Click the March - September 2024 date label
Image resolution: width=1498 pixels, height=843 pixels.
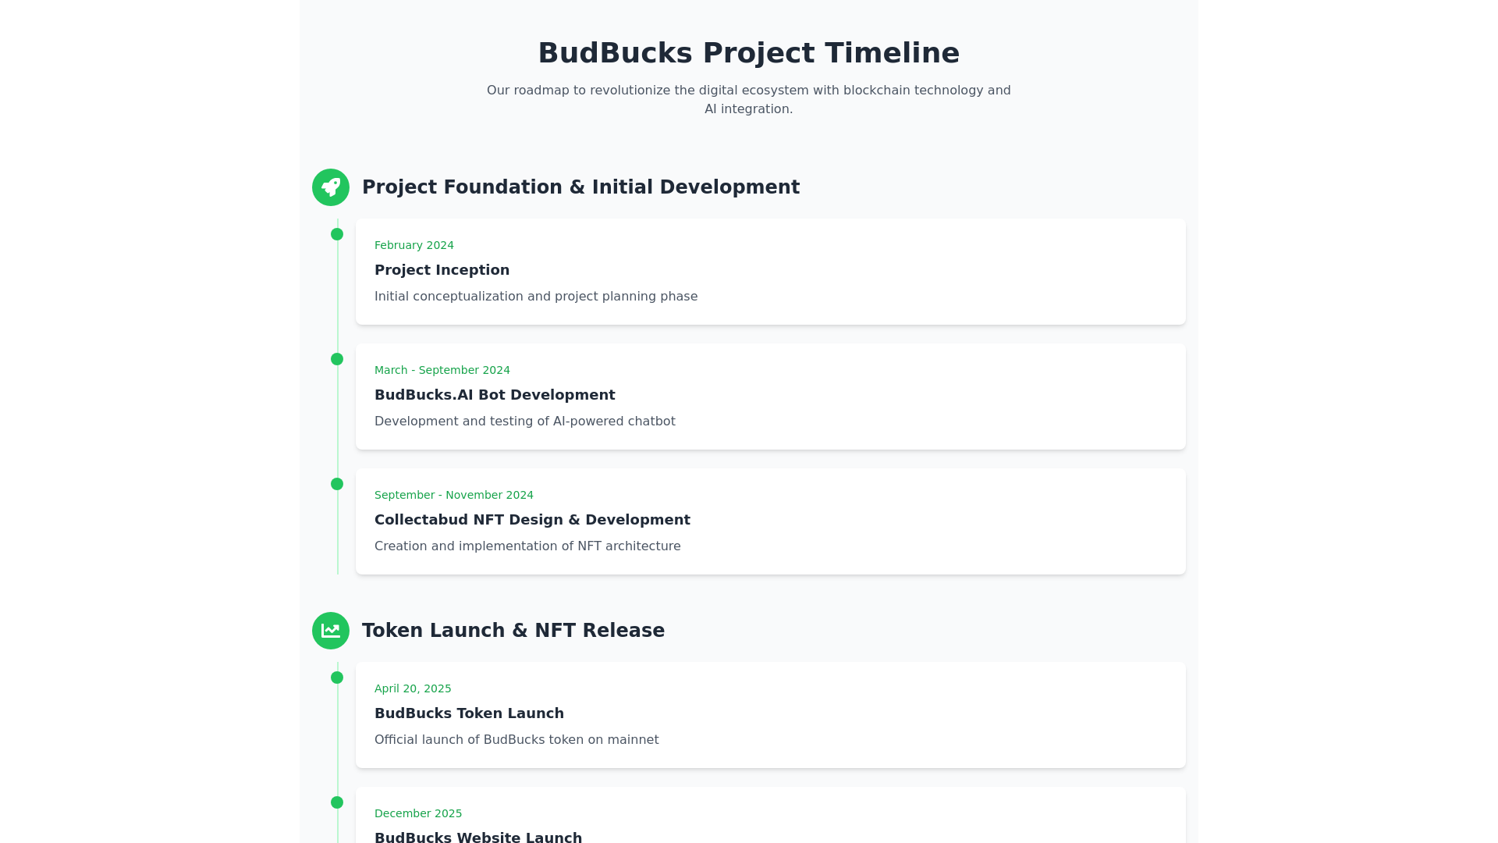[x=442, y=370]
